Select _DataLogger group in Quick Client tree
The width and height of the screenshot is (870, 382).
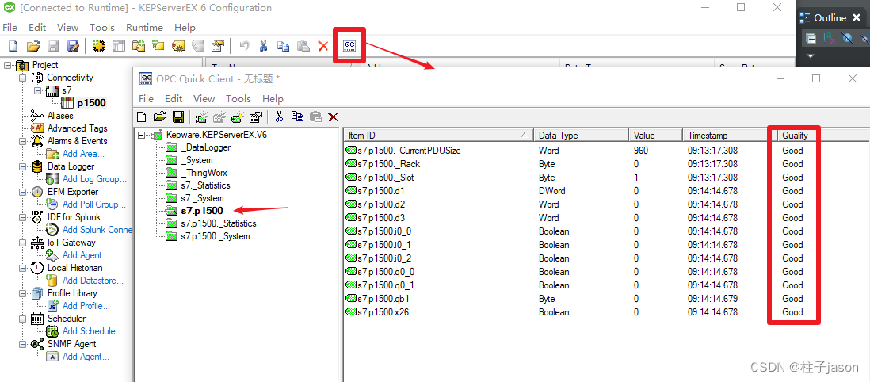pyautogui.click(x=205, y=147)
